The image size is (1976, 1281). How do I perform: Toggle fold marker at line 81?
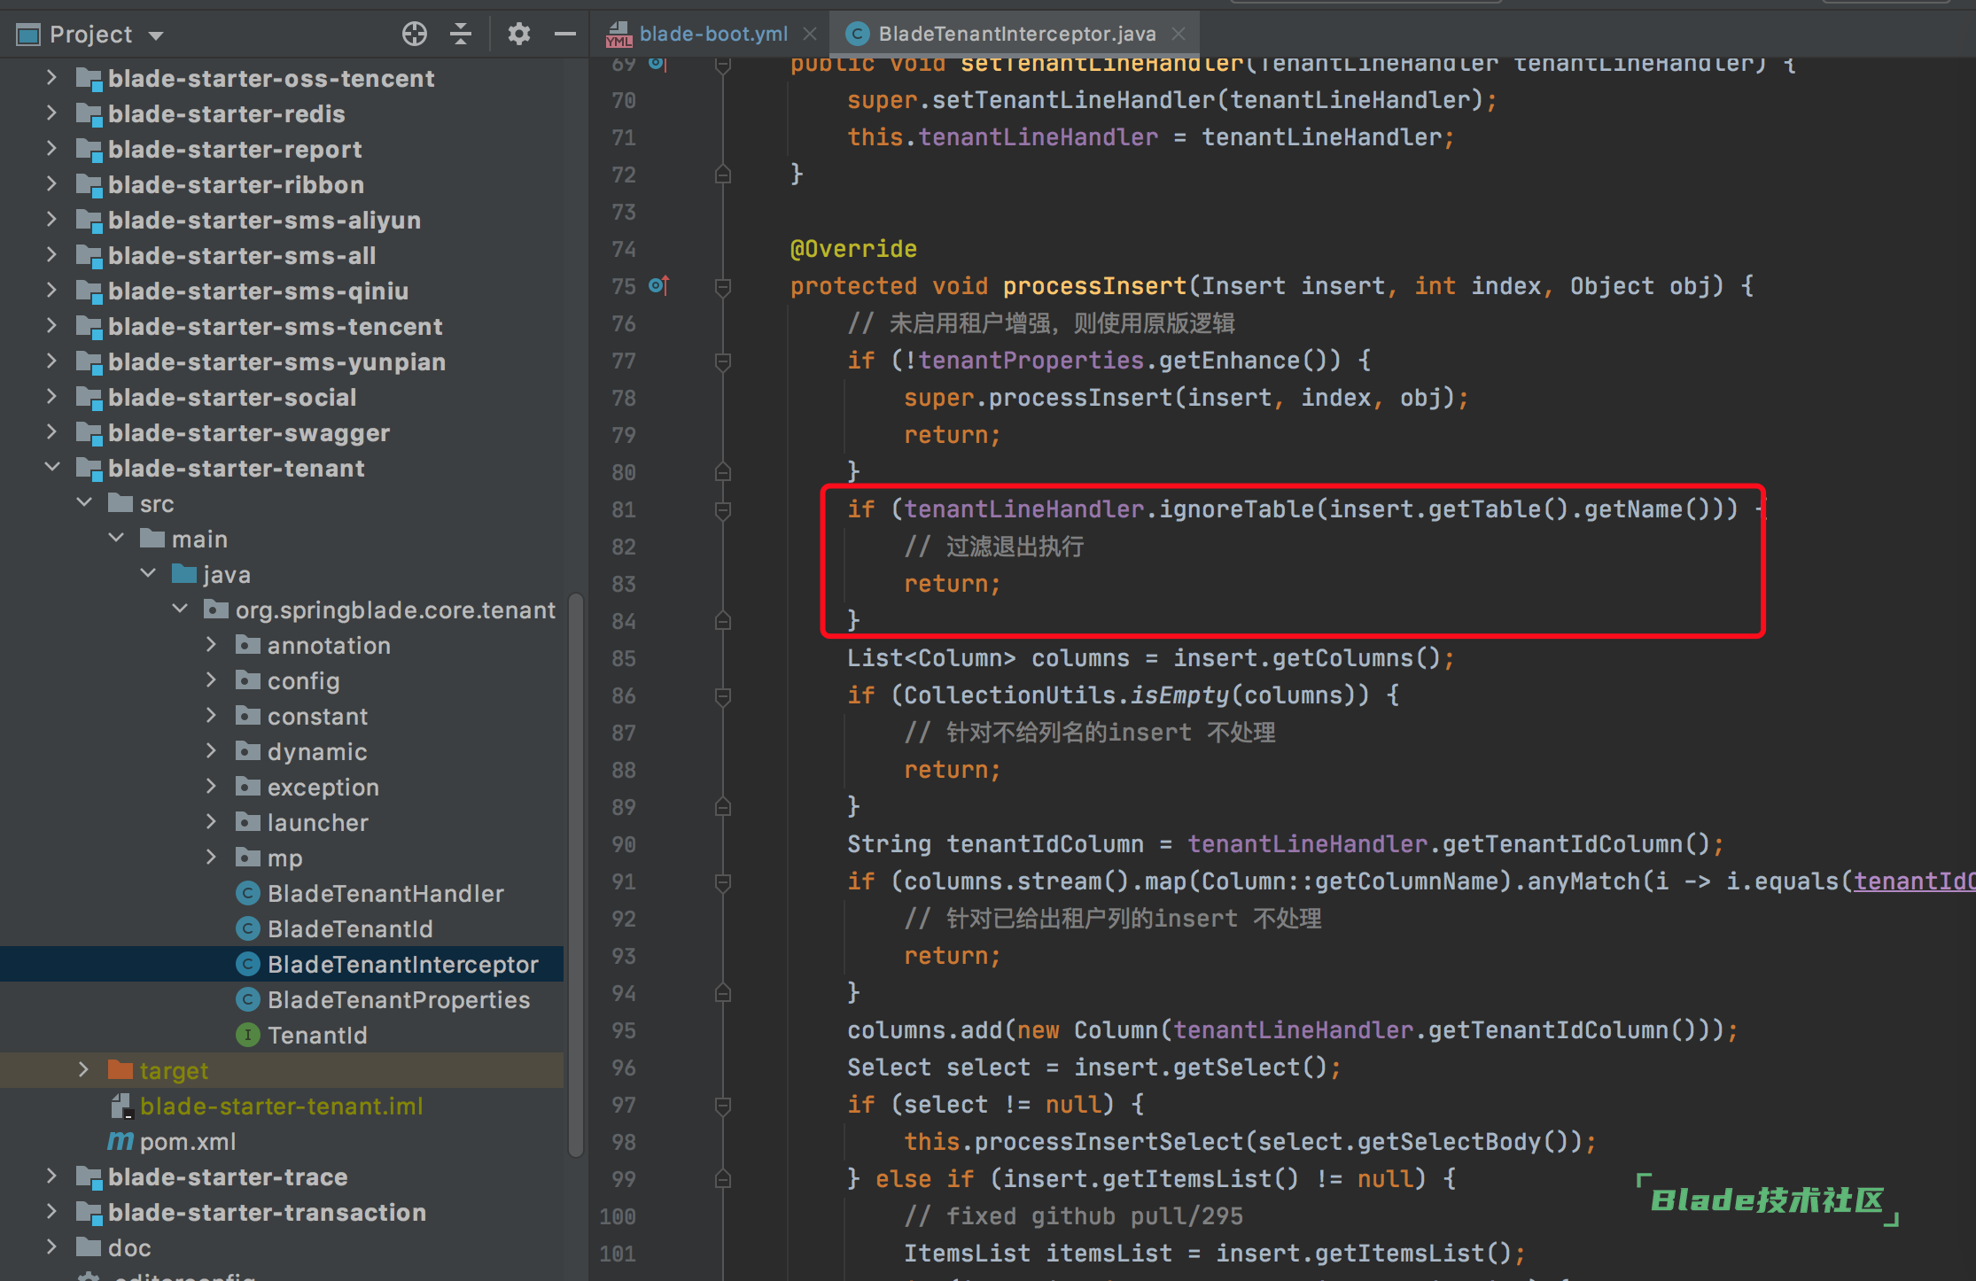click(723, 509)
